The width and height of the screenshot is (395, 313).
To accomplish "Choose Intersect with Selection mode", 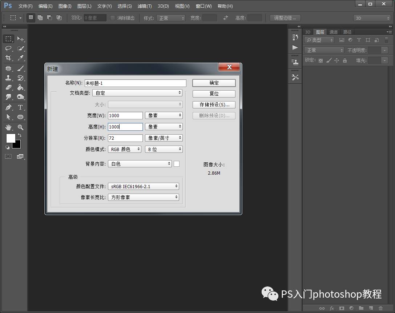I will pos(59,18).
